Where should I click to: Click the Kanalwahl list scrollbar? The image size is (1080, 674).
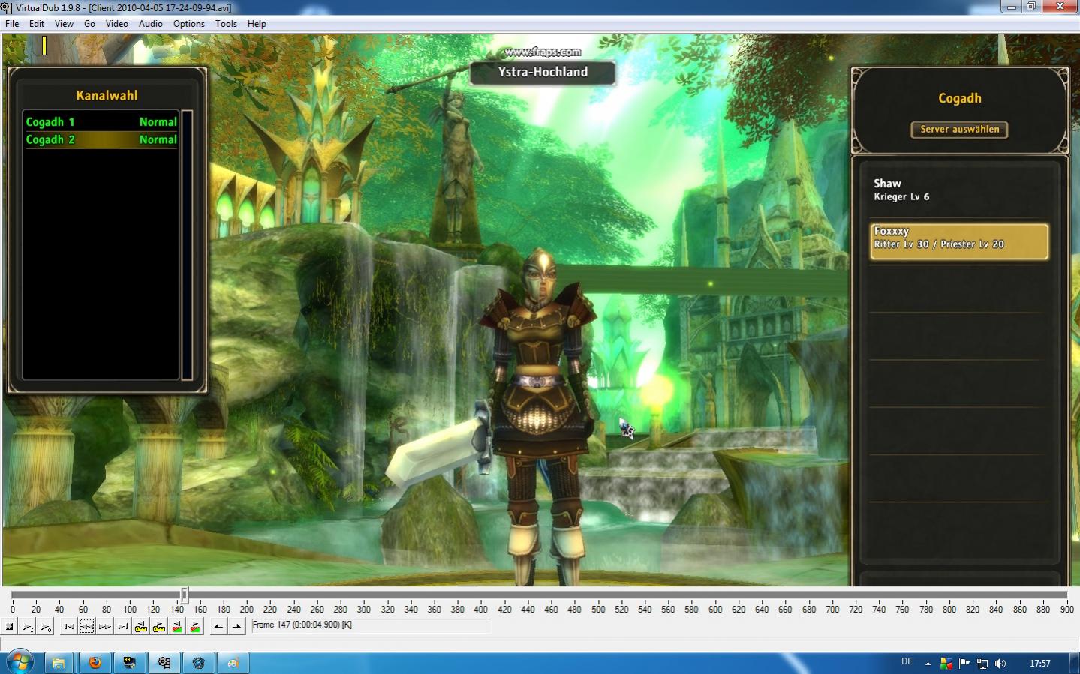point(188,245)
